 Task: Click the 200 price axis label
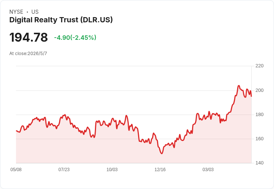(x=259, y=90)
